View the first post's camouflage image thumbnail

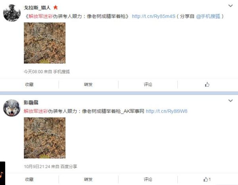[x=44, y=43]
